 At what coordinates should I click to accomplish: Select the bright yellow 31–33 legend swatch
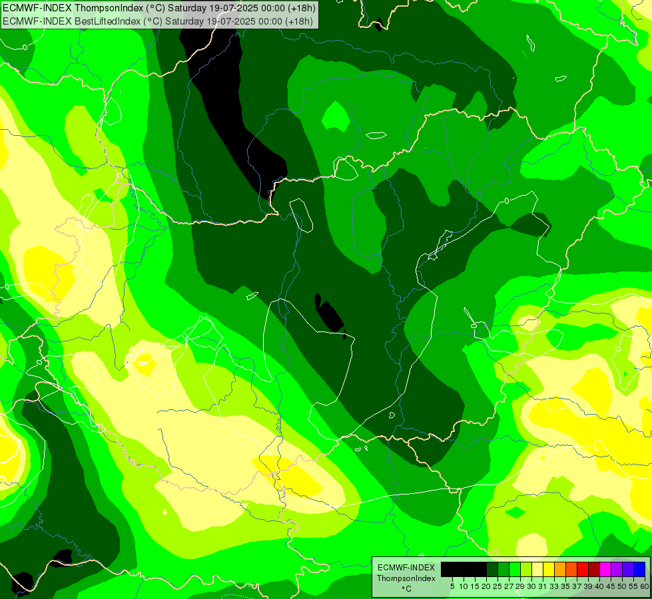[549, 570]
